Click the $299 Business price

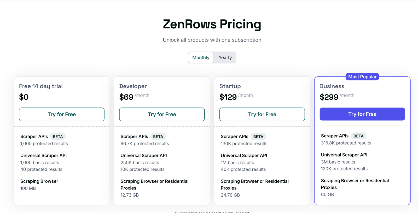[x=329, y=97]
